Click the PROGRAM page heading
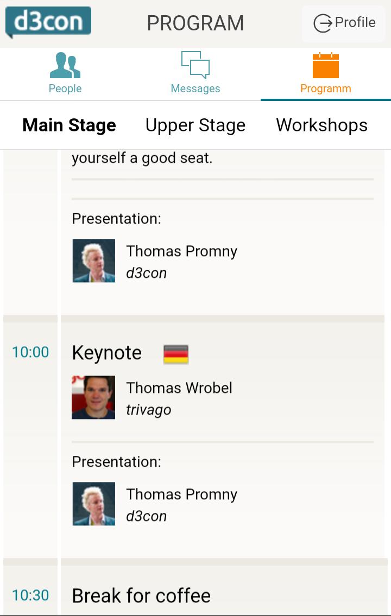 point(195,23)
